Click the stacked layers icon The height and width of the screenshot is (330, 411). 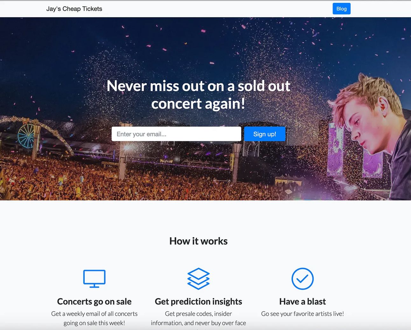tap(199, 279)
